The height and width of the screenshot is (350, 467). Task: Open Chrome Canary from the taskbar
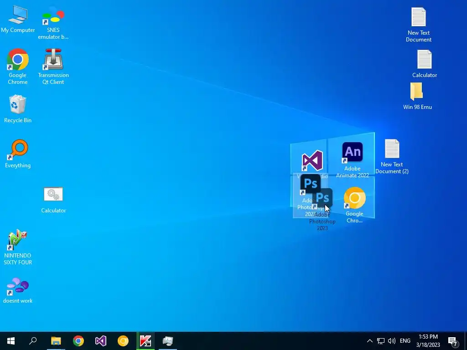(123, 341)
